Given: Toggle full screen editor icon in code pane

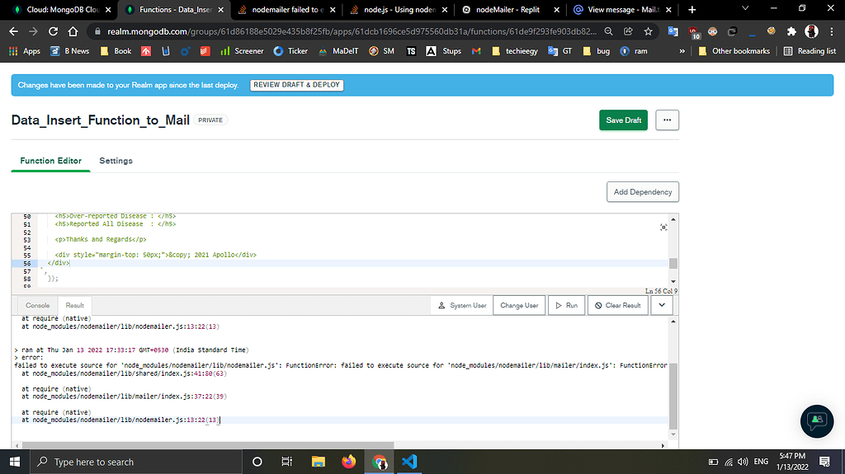Looking at the screenshot, I should click(x=663, y=228).
